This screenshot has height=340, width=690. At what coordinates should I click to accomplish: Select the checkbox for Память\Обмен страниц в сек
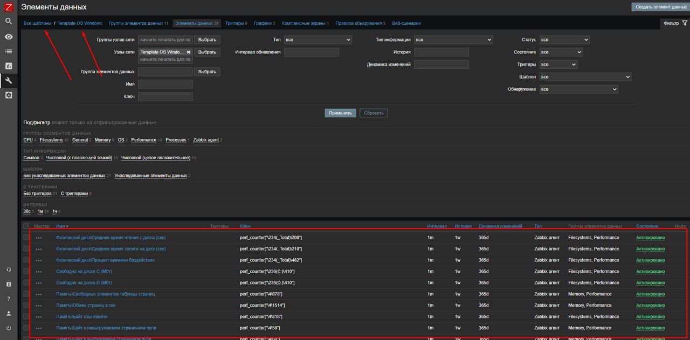coord(26,305)
